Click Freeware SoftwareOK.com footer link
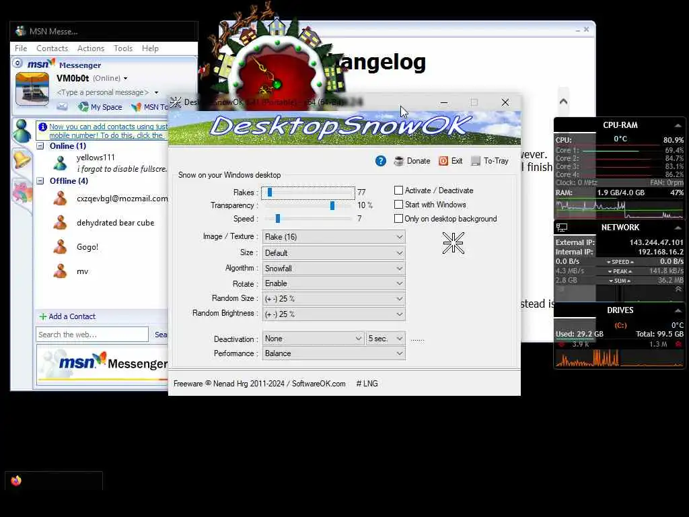The width and height of the screenshot is (689, 517). [x=259, y=384]
